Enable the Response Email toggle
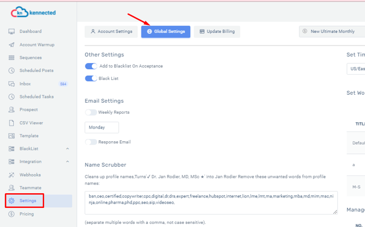The height and width of the screenshot is (227, 365). point(91,142)
